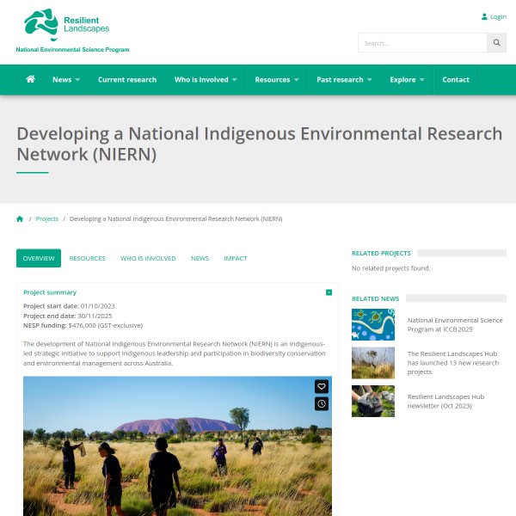This screenshot has height=516, width=516.
Task: Click the search magnifier button
Action: pyautogui.click(x=496, y=43)
